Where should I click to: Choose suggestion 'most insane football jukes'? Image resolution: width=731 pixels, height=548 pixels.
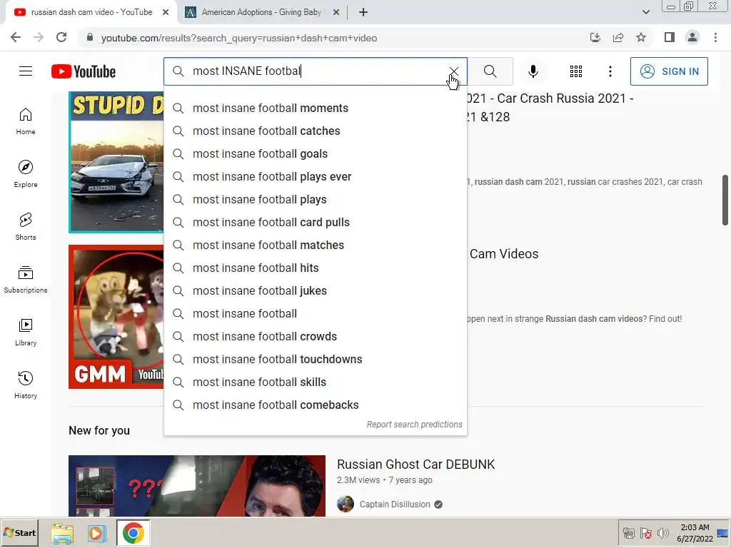[315, 291]
